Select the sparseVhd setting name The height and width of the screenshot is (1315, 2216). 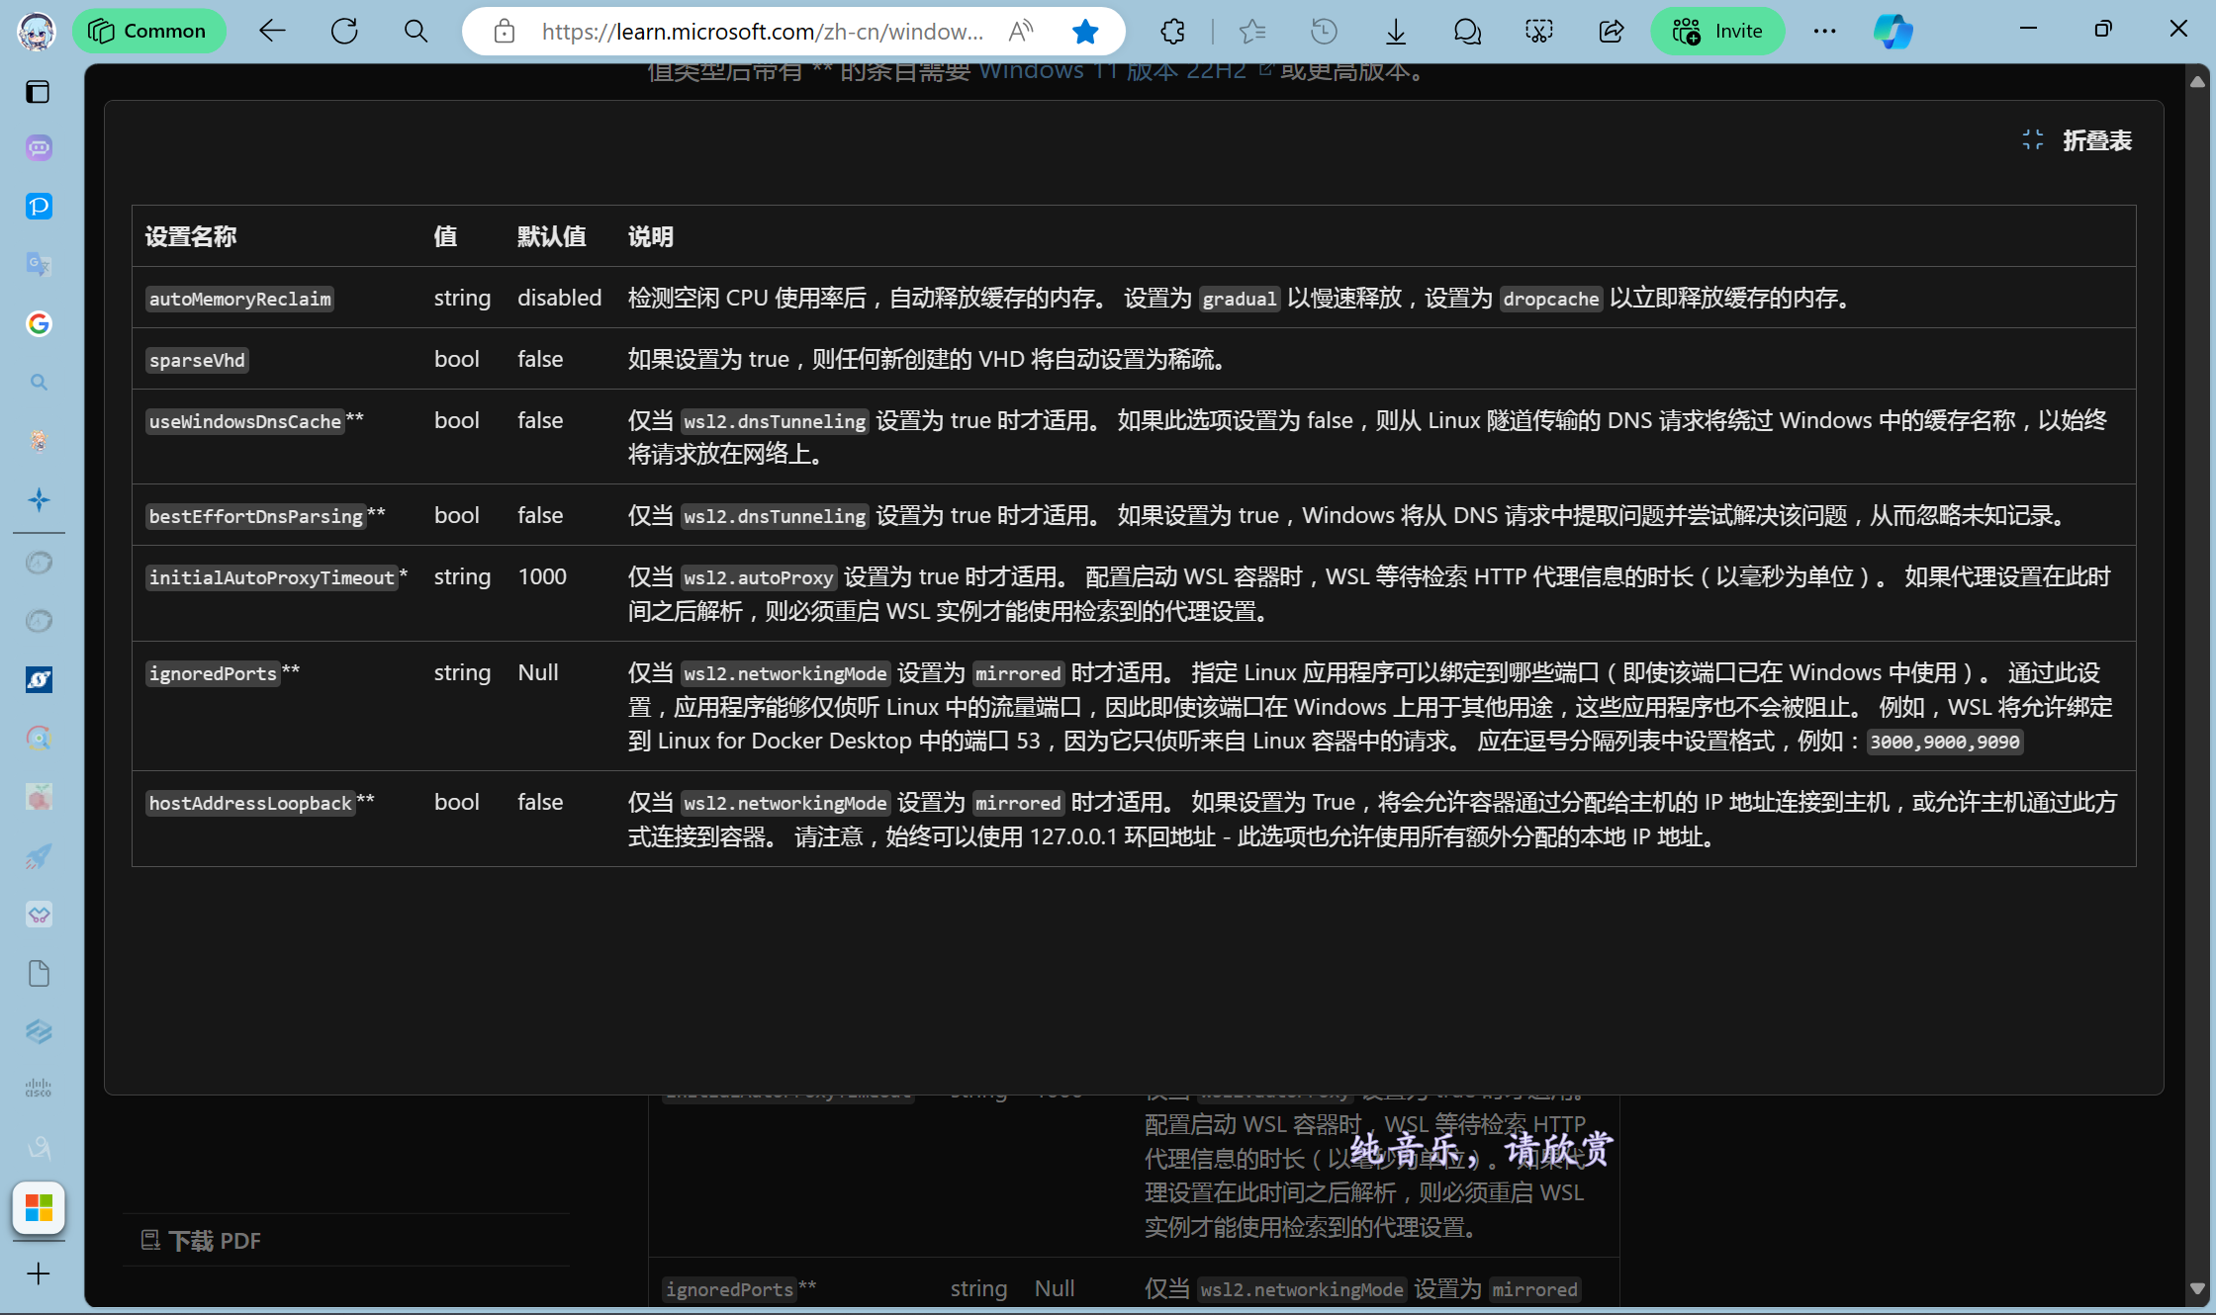click(197, 360)
